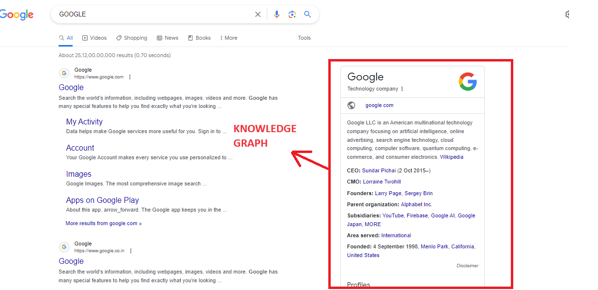This screenshot has height=290, width=598.
Task: Open the My Activity sitelink
Action: click(x=84, y=122)
